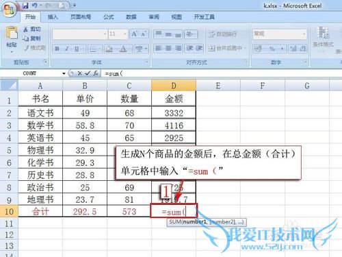Image resolution: width=342 pixels, height=257 pixels.
Task: Open the quick access toolbar customize dropdown
Action: (x=75, y=5)
